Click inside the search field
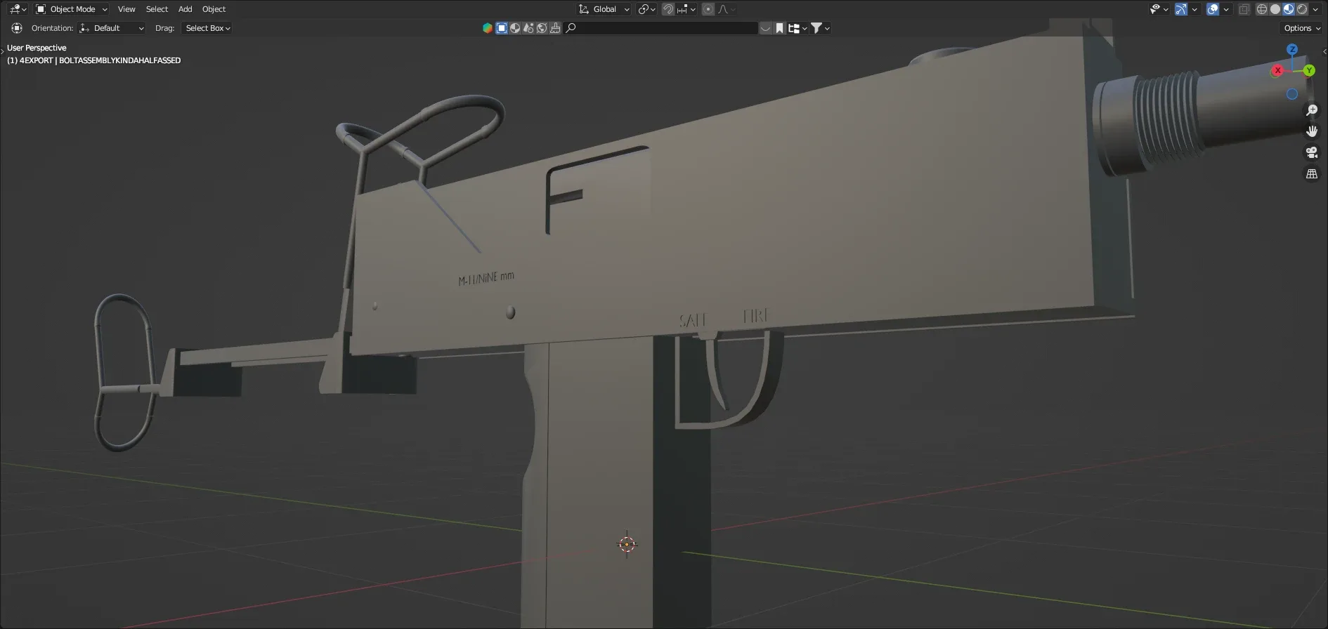This screenshot has height=629, width=1328. [x=661, y=28]
